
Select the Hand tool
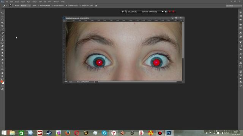(x=2, y=73)
